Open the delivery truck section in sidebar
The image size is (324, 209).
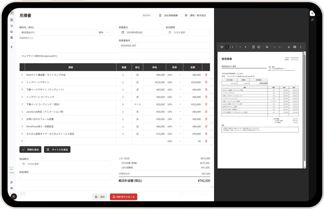click(x=12, y=32)
